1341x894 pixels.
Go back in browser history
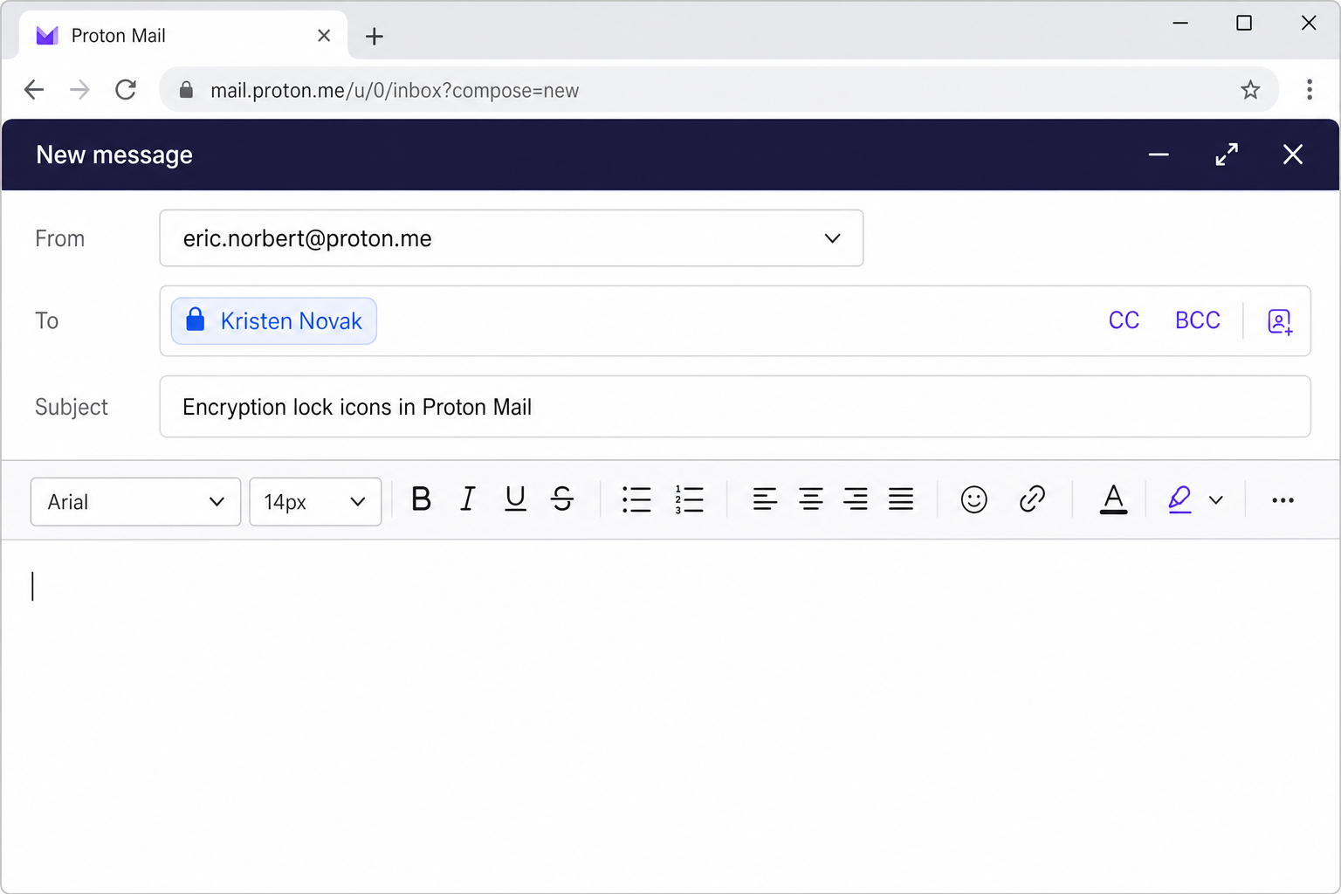click(x=34, y=89)
